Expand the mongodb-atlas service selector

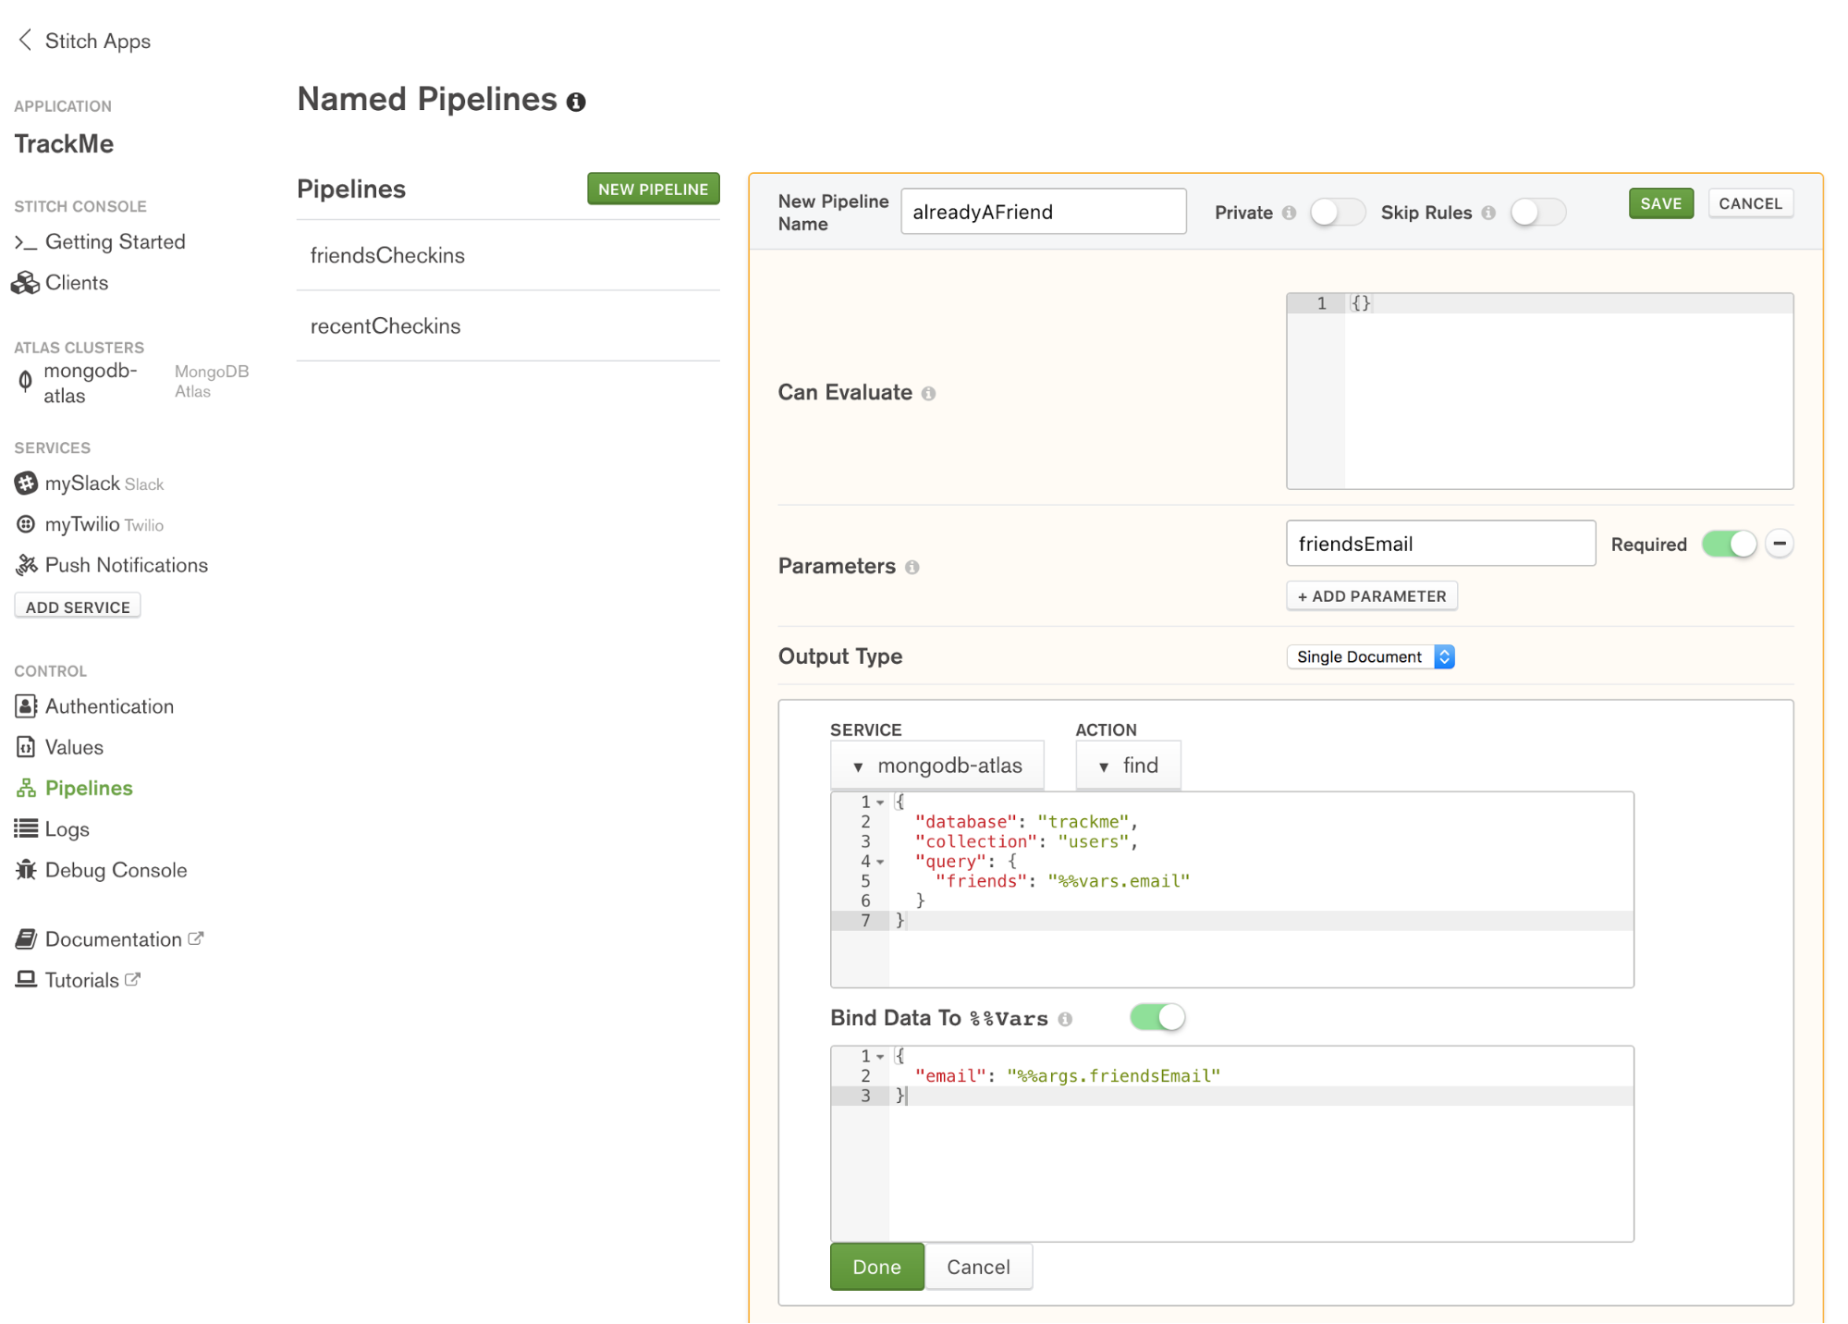[936, 765]
